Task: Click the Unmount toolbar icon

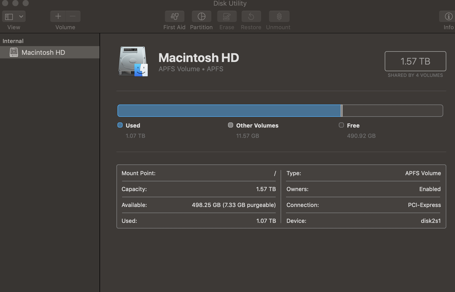Action: (279, 16)
